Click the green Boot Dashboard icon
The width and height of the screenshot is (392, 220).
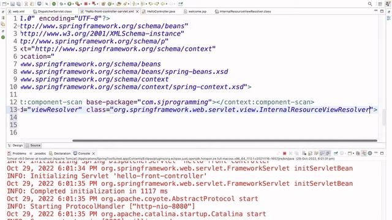coord(54,4)
